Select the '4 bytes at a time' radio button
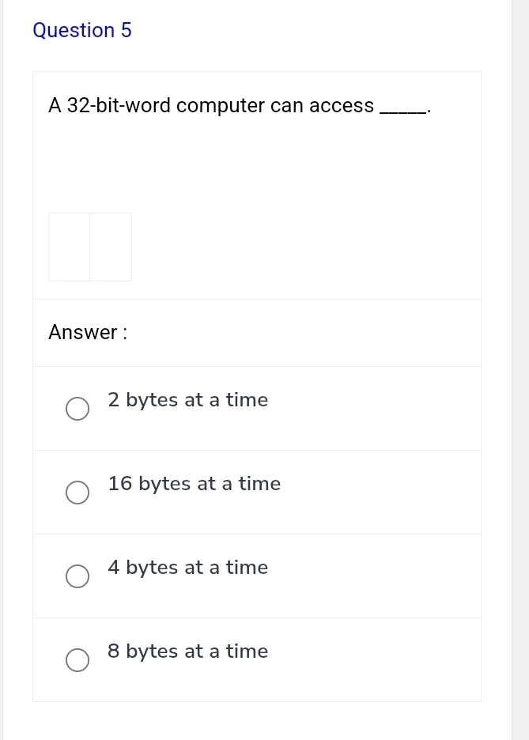The image size is (529, 740). 77,576
